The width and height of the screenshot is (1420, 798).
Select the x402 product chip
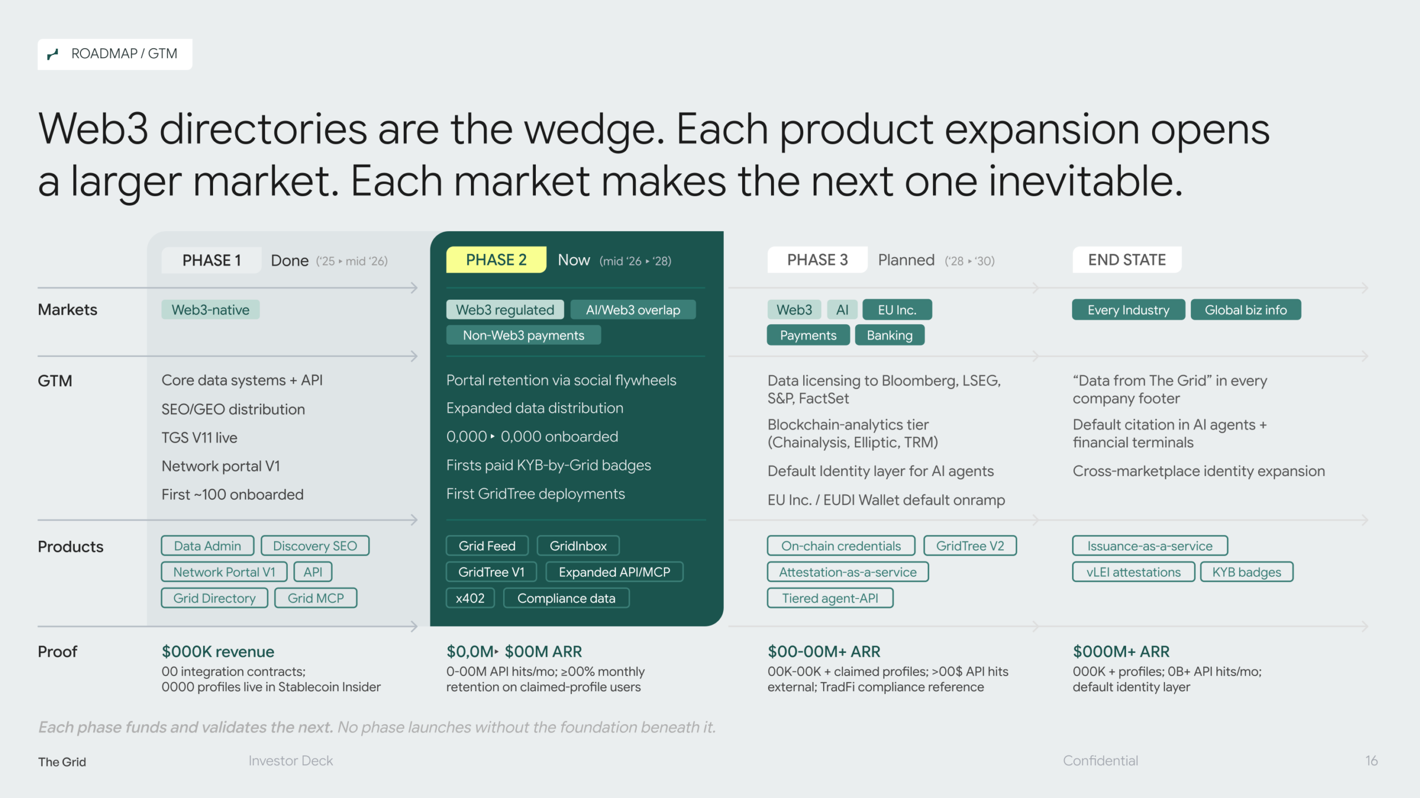click(470, 598)
